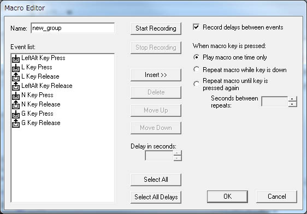Image resolution: width=307 pixels, height=214 pixels.
Task: Dismiss the dialog with Cancel
Action: pyautogui.click(x=276, y=197)
